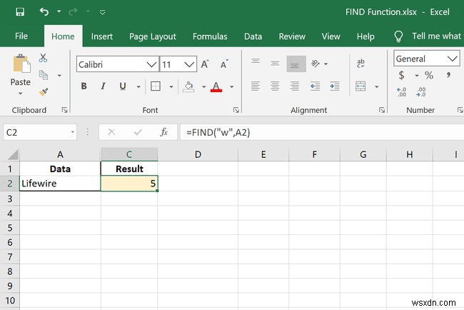Toggle Center horizontal alignment
The image size is (464, 310).
(x=275, y=86)
